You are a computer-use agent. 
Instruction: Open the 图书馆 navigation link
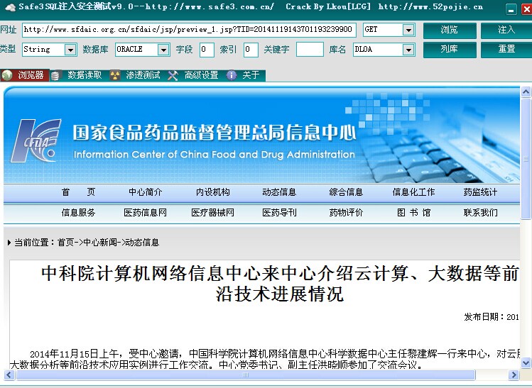pos(413,213)
